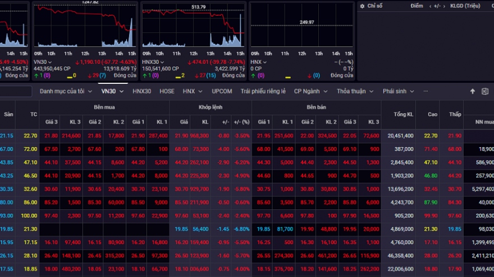Select the Trái phiếu riêng lẻ tab

(x=263, y=91)
